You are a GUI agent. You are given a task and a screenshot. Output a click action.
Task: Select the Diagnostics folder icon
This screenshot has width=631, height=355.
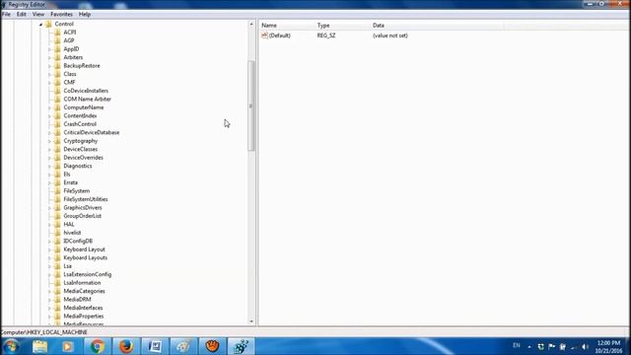(57, 166)
